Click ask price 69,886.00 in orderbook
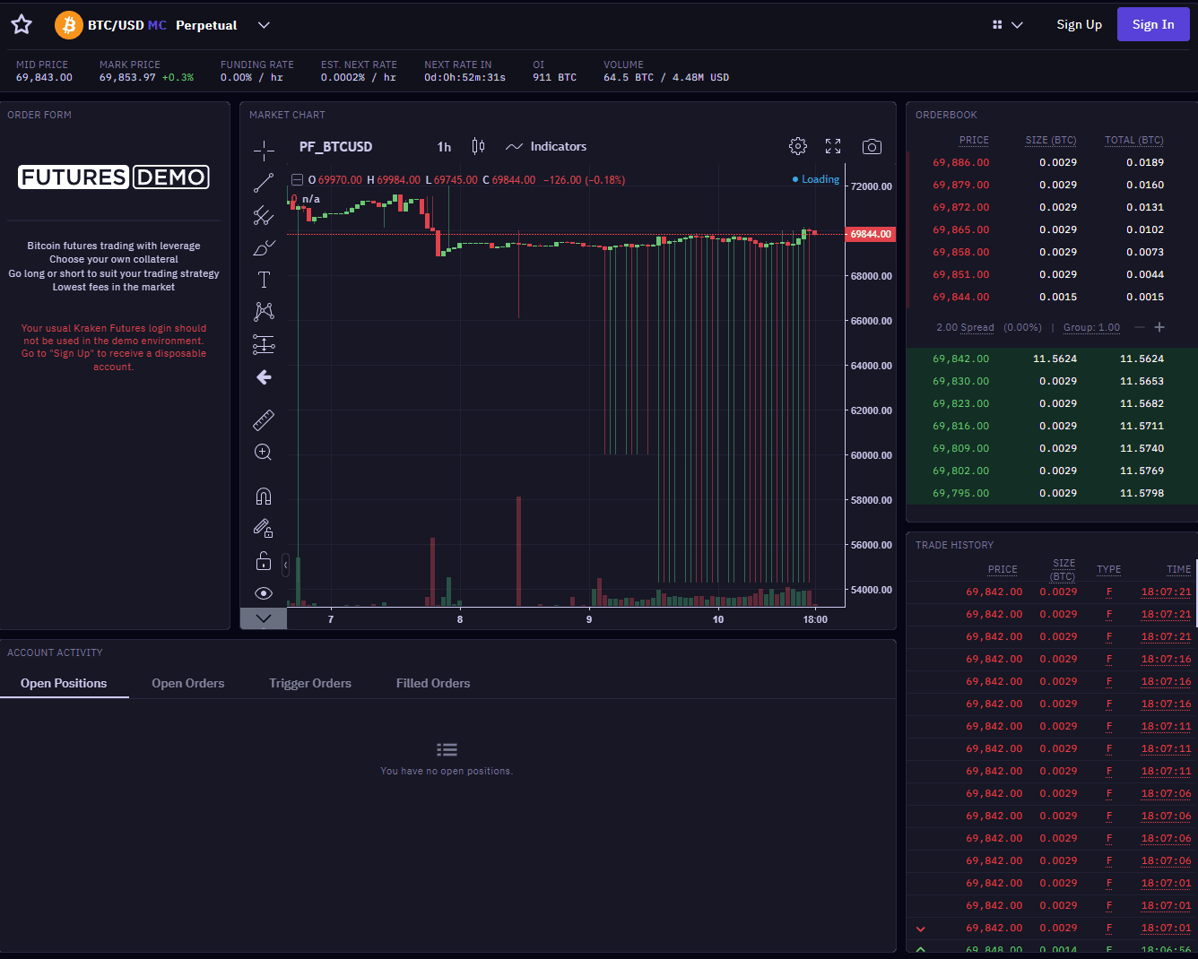Screen dimensions: 1198x959 (961, 162)
